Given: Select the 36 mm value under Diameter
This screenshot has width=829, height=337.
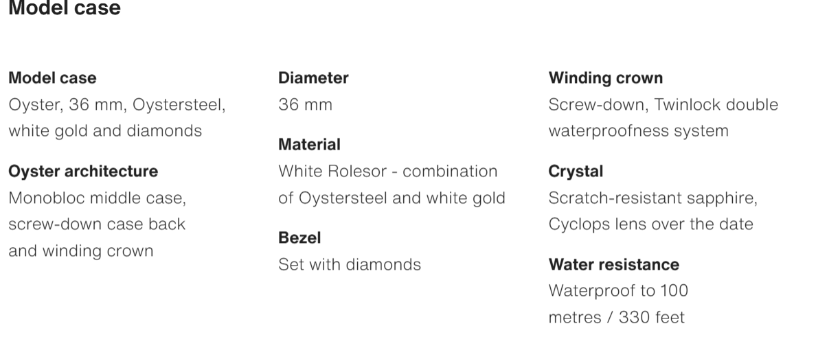Looking at the screenshot, I should [305, 105].
